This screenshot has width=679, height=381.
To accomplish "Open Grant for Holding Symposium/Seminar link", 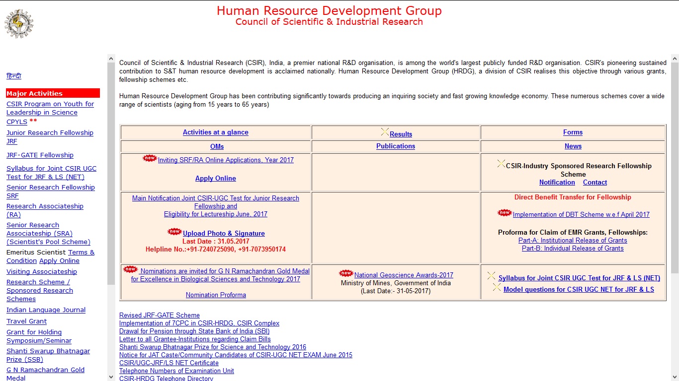I will [x=39, y=336].
